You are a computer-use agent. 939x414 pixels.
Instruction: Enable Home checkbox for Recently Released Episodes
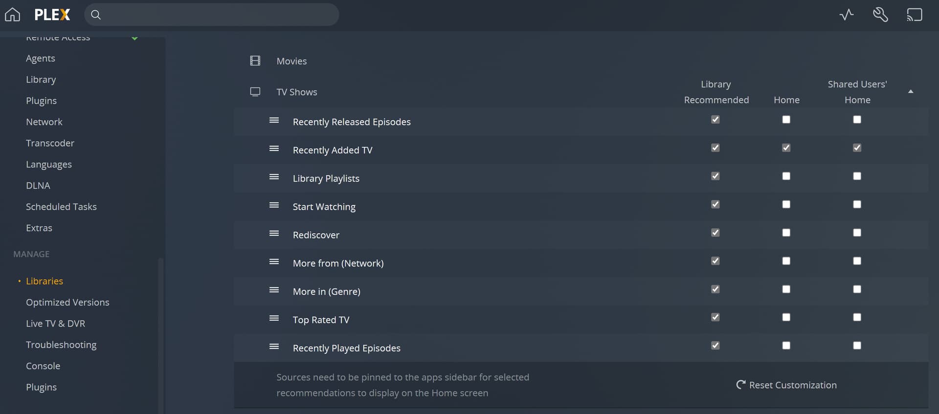(786, 120)
